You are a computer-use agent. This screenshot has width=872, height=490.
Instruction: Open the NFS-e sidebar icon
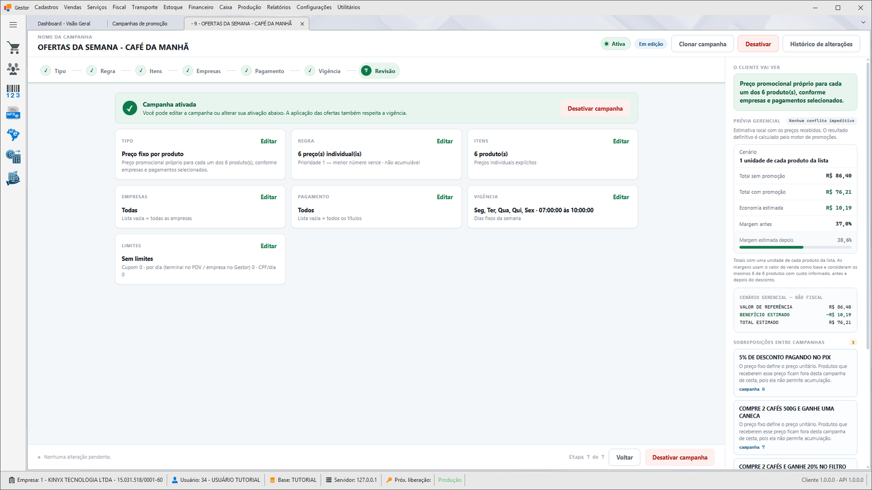13,113
